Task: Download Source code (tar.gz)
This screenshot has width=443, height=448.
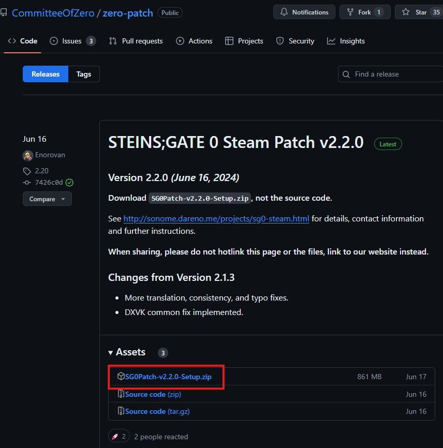Action: [157, 411]
